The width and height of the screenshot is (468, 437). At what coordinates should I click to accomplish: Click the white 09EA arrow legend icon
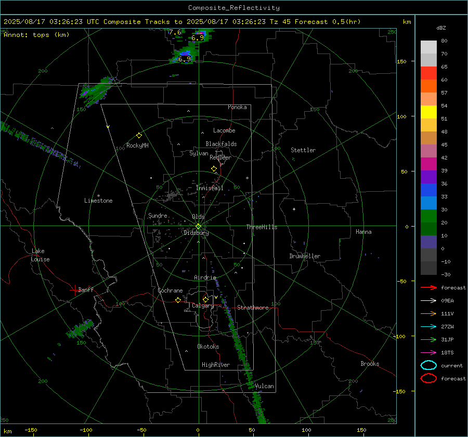click(428, 301)
